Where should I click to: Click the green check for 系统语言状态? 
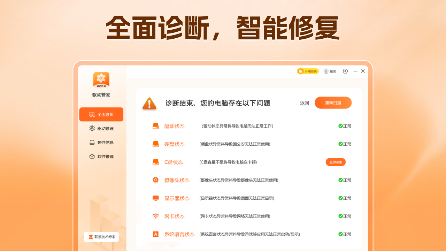(x=340, y=234)
